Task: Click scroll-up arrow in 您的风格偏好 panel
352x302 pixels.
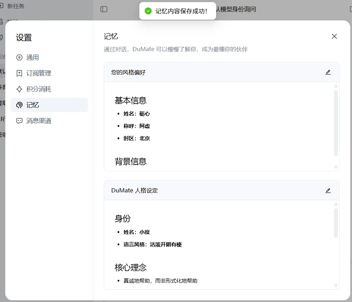Action: point(336,86)
